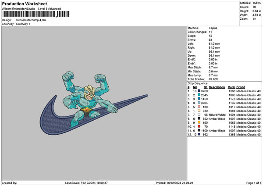Choose the peach swatch in the 730 row
This screenshot has width=263, height=186.
click(x=199, y=111)
